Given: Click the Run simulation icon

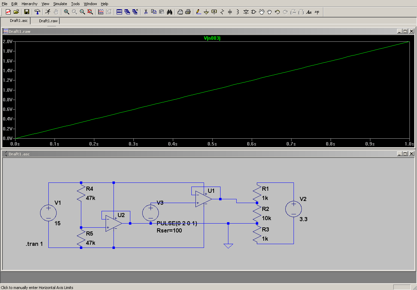Looking at the screenshot, I should (x=48, y=12).
